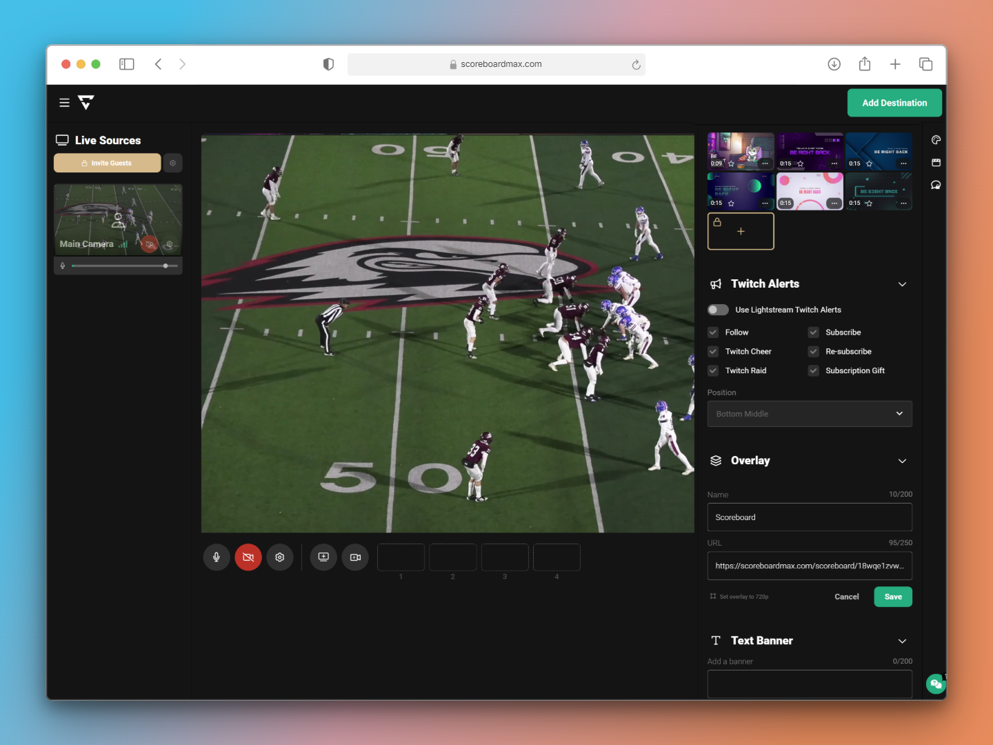Cancel the overlay edit
993x745 pixels.
pos(847,597)
